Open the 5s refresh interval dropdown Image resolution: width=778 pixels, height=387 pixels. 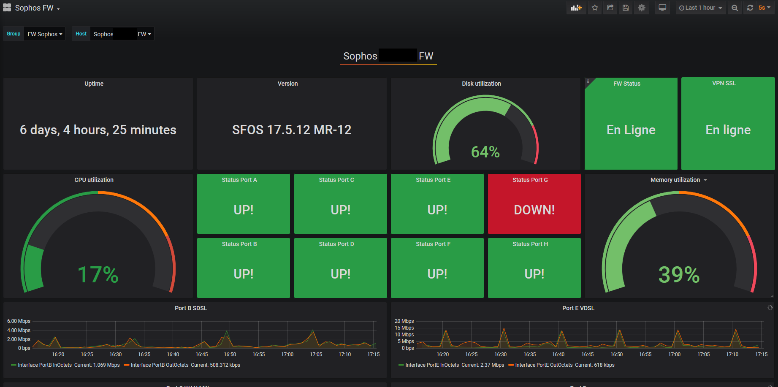[x=764, y=8]
